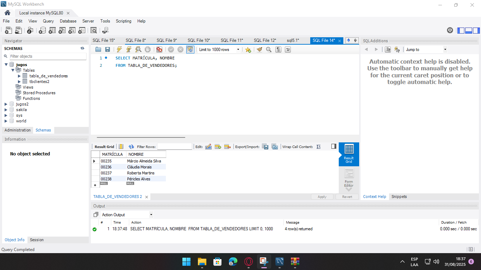Expand the sakila schema
The image size is (481, 270).
coord(6,110)
